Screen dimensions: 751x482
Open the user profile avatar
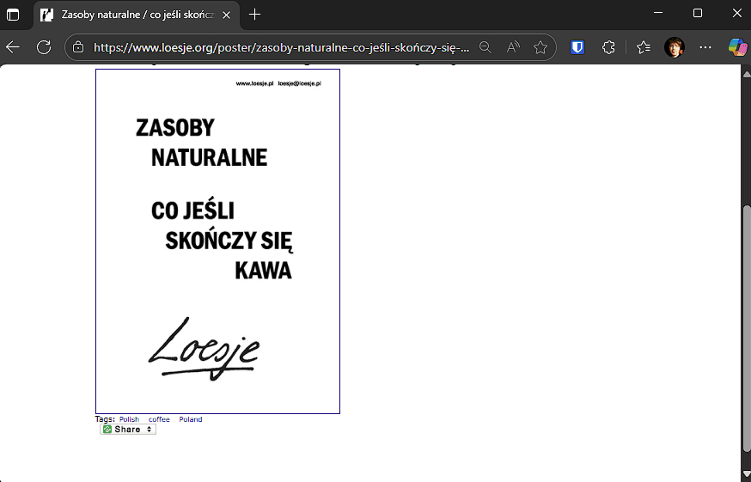click(675, 47)
